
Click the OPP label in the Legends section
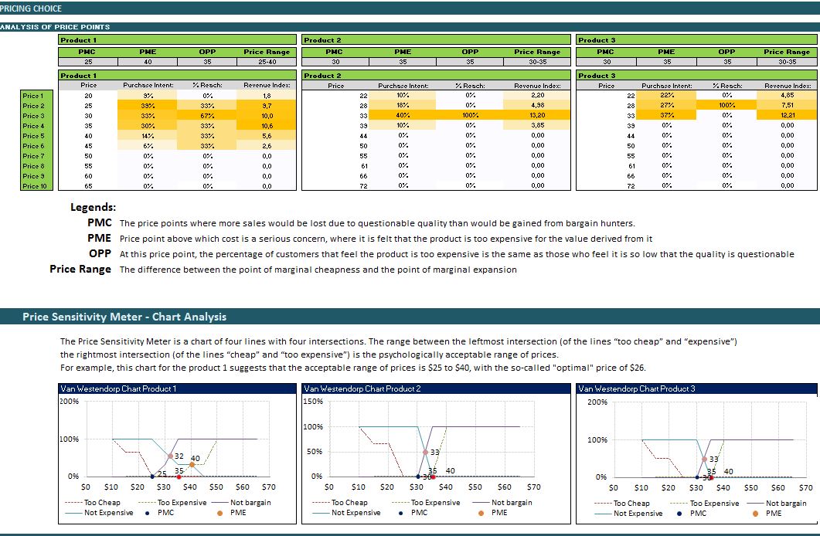tap(100, 254)
